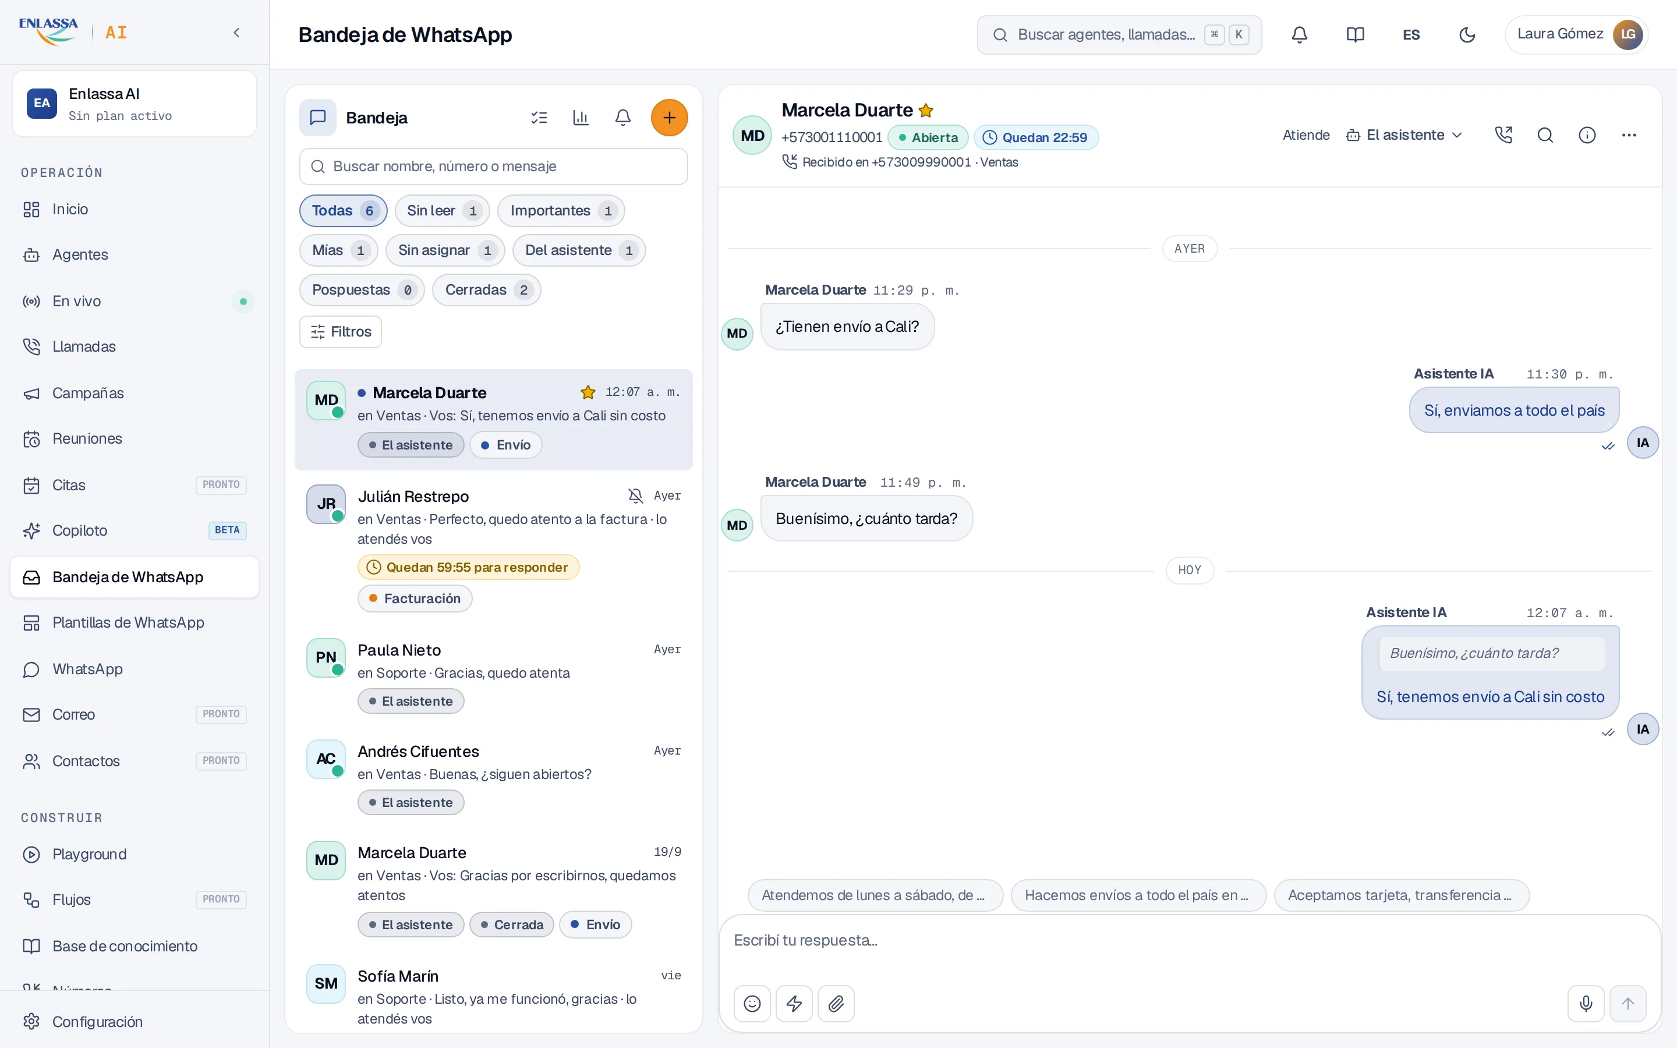Viewport: 1677px width, 1048px height.
Task: Use quick reply 'Aceptamos tarjeta, transferencia'
Action: click(x=1401, y=895)
